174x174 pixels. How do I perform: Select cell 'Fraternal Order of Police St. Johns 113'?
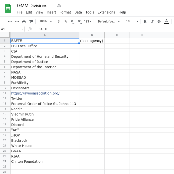pos(45,104)
